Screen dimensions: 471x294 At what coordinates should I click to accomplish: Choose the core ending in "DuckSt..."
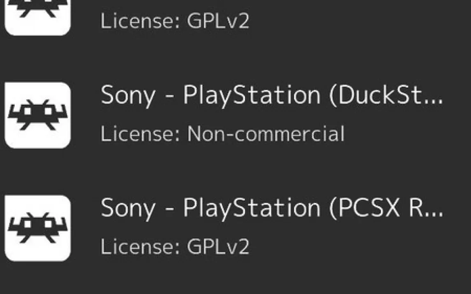(x=272, y=95)
